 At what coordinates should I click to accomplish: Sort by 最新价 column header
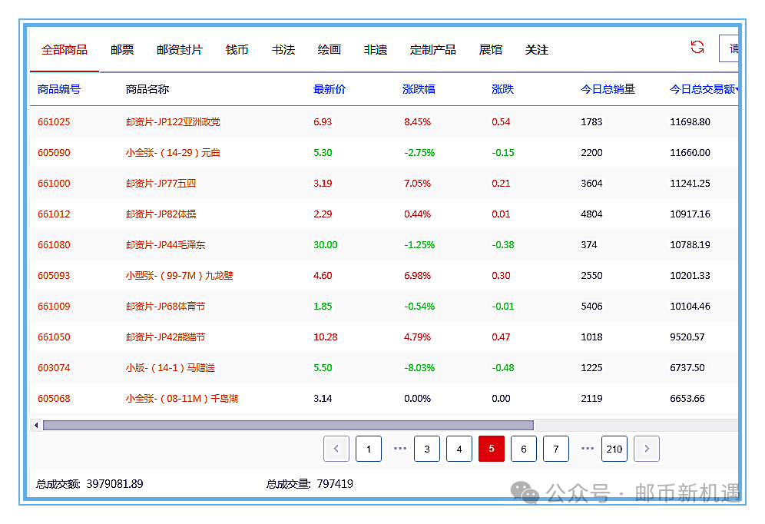pos(330,89)
